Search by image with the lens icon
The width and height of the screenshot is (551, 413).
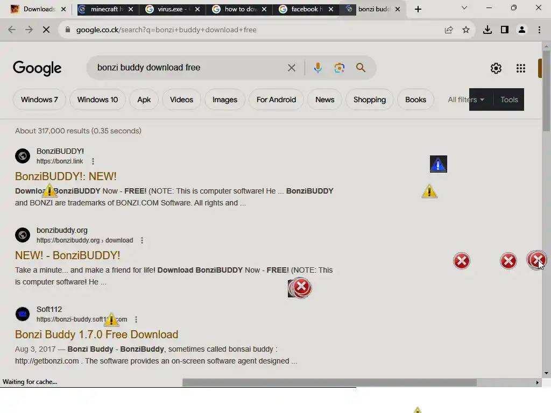[x=339, y=68]
